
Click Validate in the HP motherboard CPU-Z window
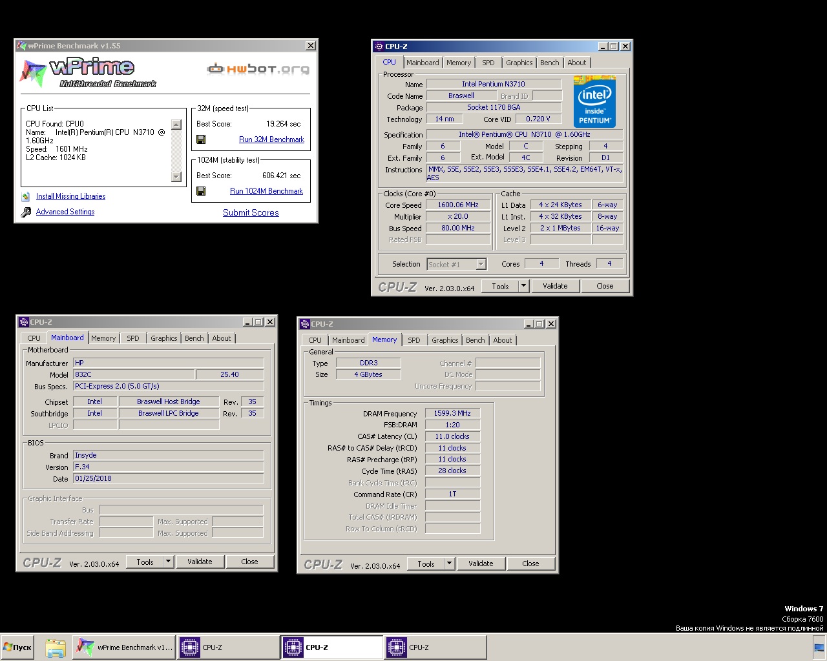coord(200,562)
